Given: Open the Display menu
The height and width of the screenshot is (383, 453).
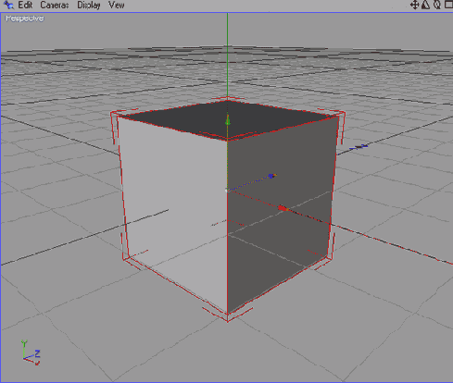Looking at the screenshot, I should [x=89, y=6].
